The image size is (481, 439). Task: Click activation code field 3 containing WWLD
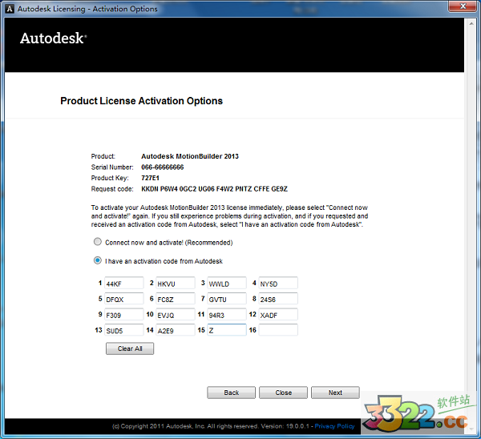(227, 283)
